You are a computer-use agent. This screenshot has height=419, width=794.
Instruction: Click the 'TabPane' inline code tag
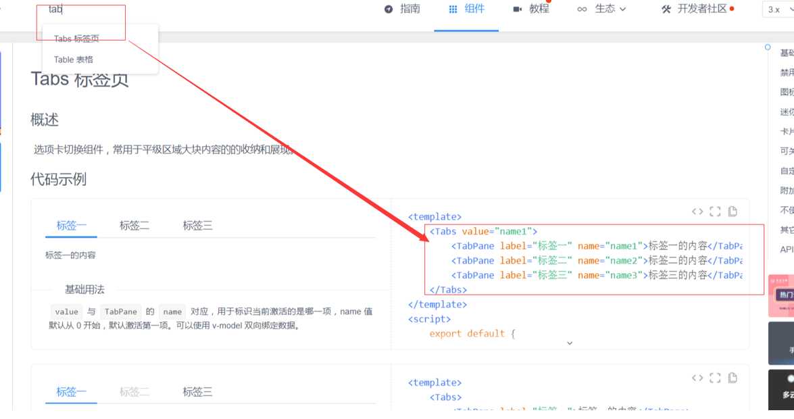click(x=120, y=312)
